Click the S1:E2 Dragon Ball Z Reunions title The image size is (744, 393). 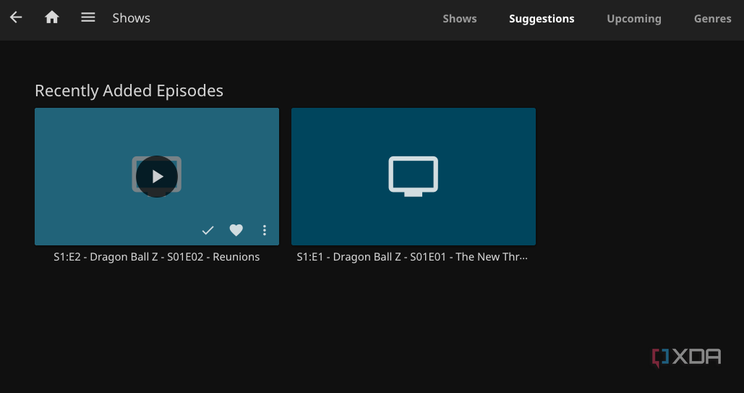tap(157, 257)
